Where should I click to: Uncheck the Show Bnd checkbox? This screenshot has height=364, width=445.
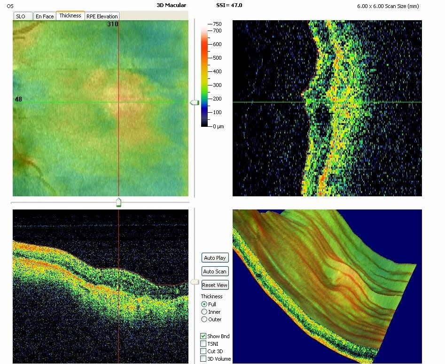203,336
